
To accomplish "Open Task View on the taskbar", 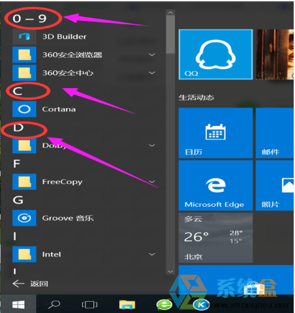I will (89, 305).
